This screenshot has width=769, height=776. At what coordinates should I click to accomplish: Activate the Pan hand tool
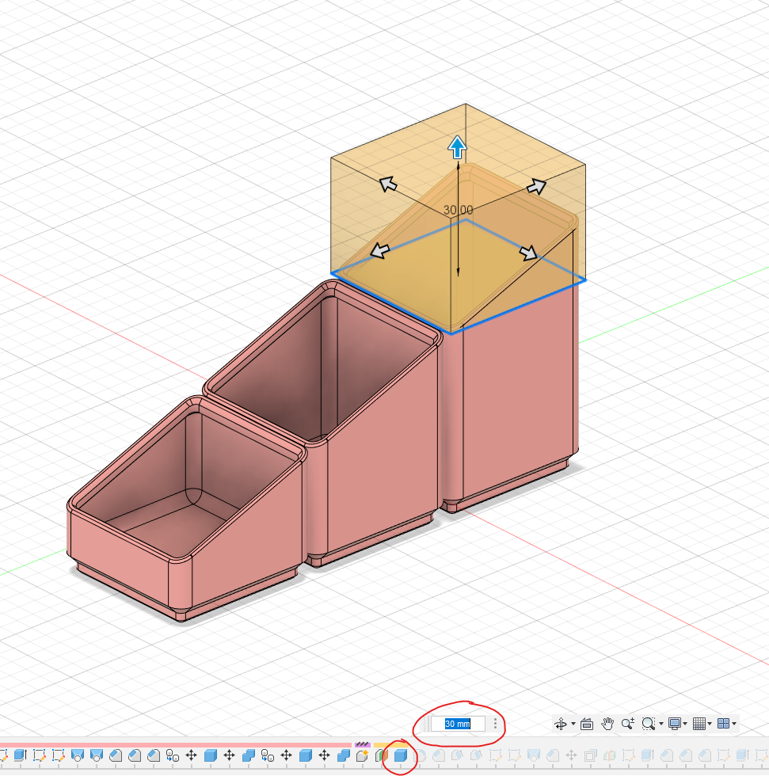pyautogui.click(x=608, y=724)
